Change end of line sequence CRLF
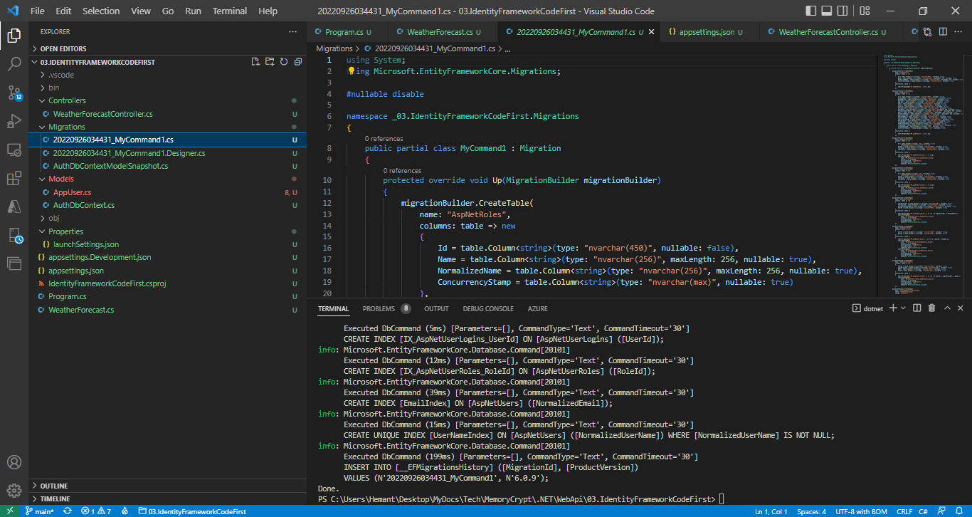Screen dimensions: 972x517 (x=904, y=511)
